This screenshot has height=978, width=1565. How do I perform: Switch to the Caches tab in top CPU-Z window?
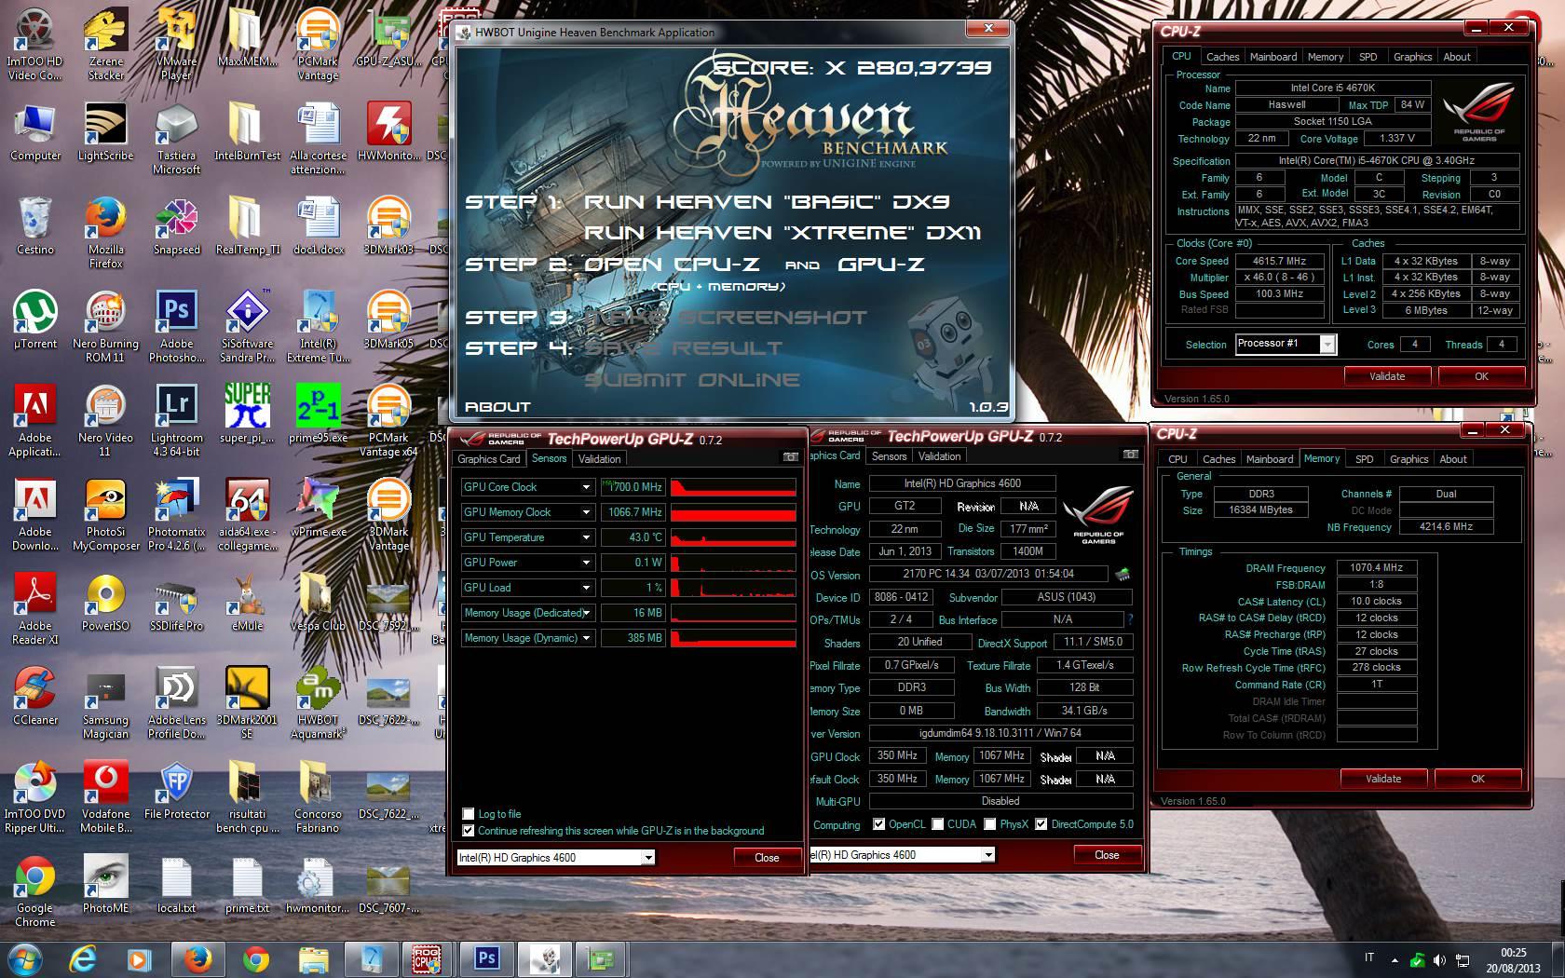tap(1222, 57)
